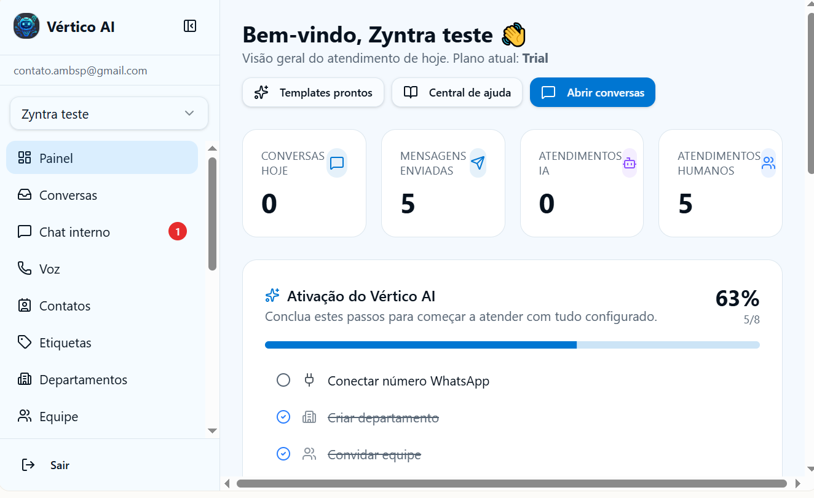Click the Convidar equipe step text
The width and height of the screenshot is (814, 498).
[374, 455]
